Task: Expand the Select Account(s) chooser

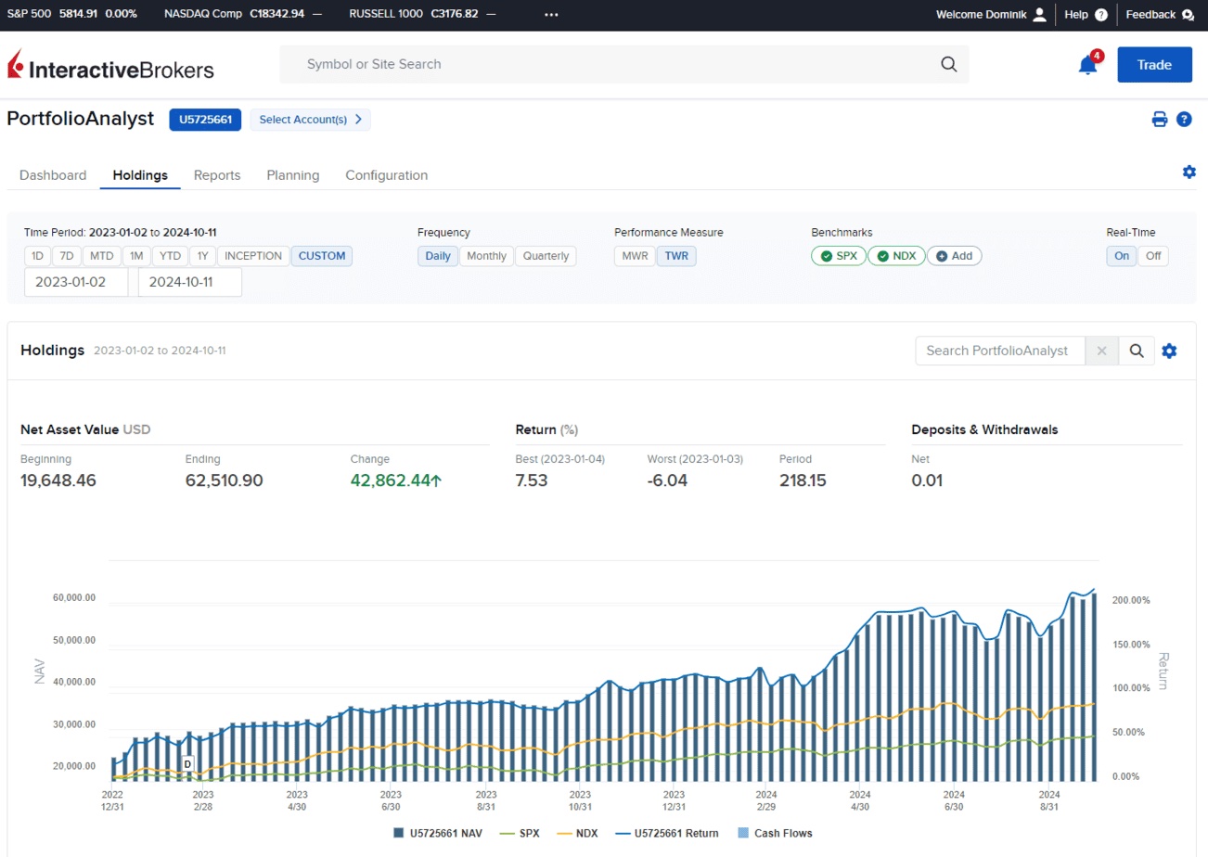Action: 310,120
